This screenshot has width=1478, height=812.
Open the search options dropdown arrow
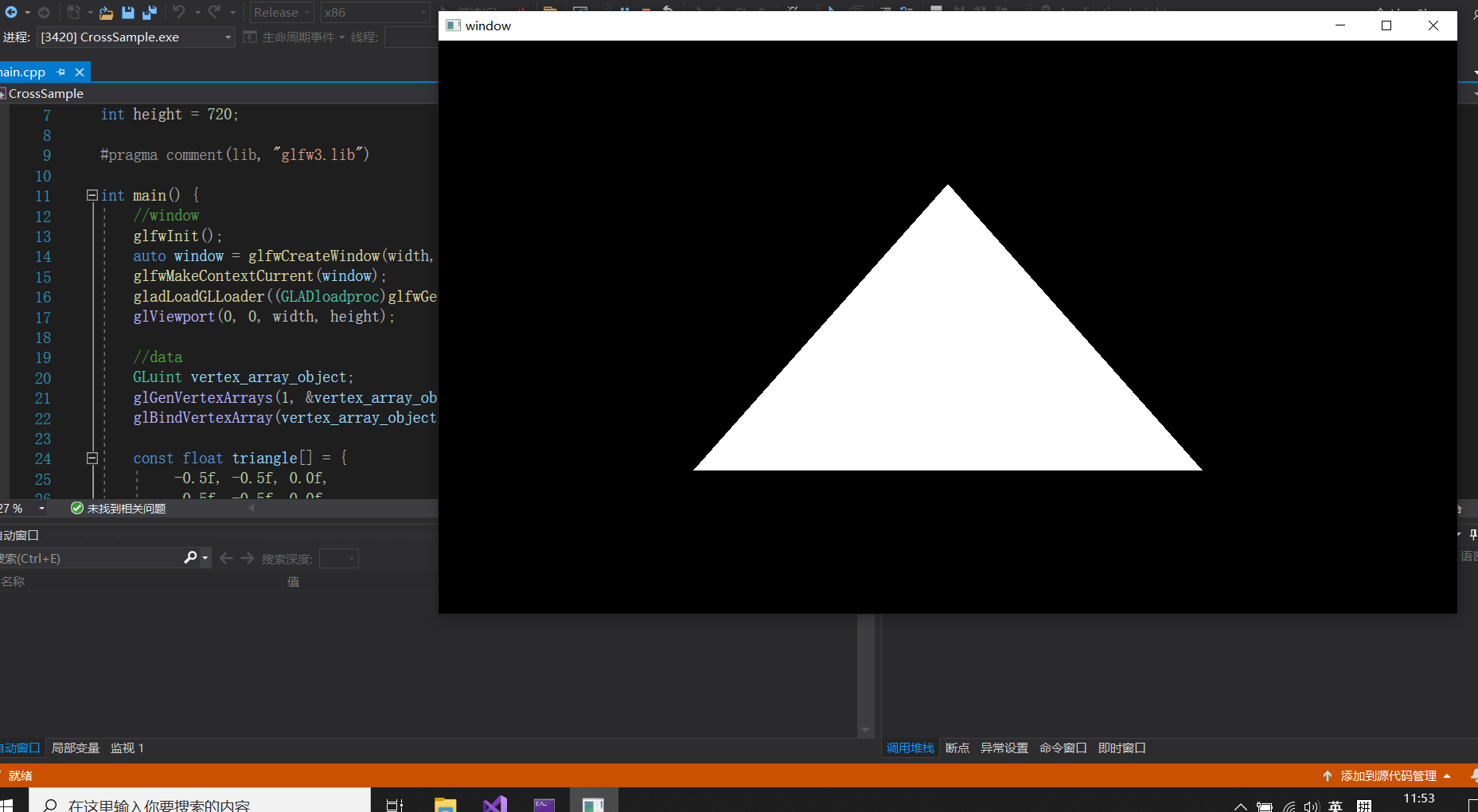pos(205,558)
